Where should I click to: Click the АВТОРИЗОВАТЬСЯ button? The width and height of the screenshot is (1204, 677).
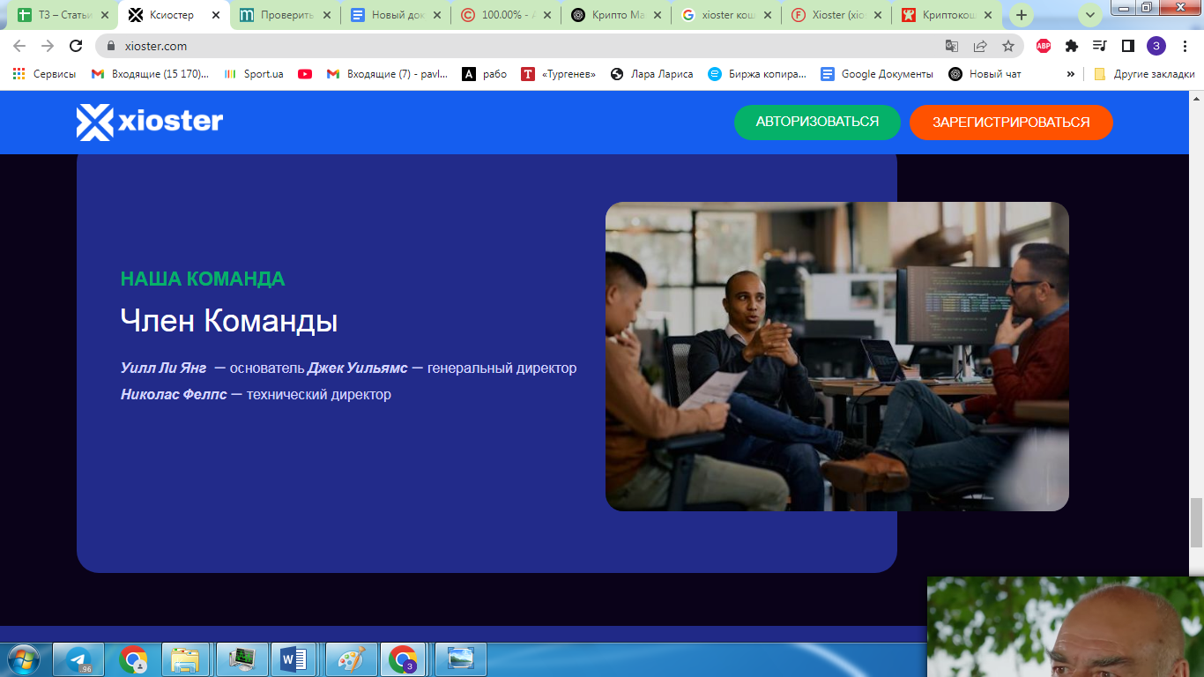817,123
